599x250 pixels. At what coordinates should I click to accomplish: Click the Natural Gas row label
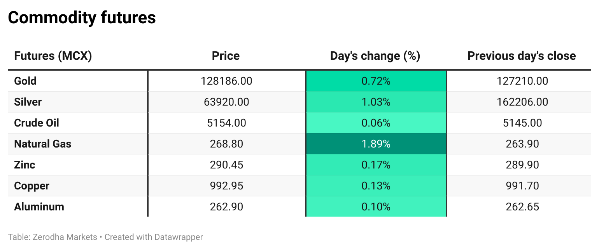coord(43,144)
